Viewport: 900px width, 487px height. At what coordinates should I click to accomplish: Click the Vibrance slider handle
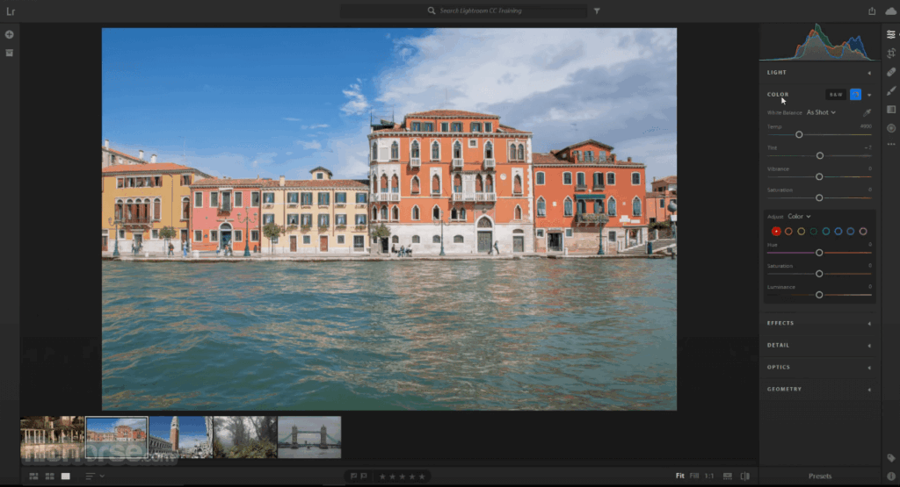point(819,177)
